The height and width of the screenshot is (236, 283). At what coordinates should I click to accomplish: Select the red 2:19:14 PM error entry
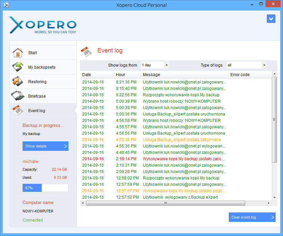176,159
